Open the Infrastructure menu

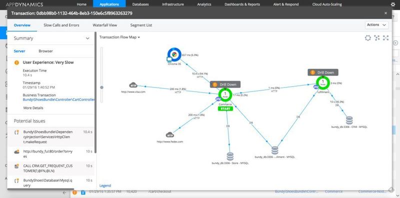click(172, 4)
